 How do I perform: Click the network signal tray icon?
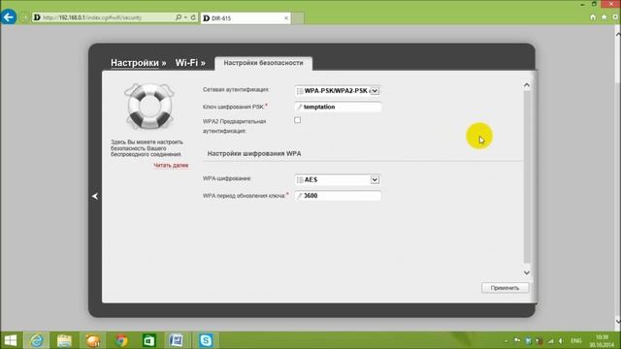(550, 340)
